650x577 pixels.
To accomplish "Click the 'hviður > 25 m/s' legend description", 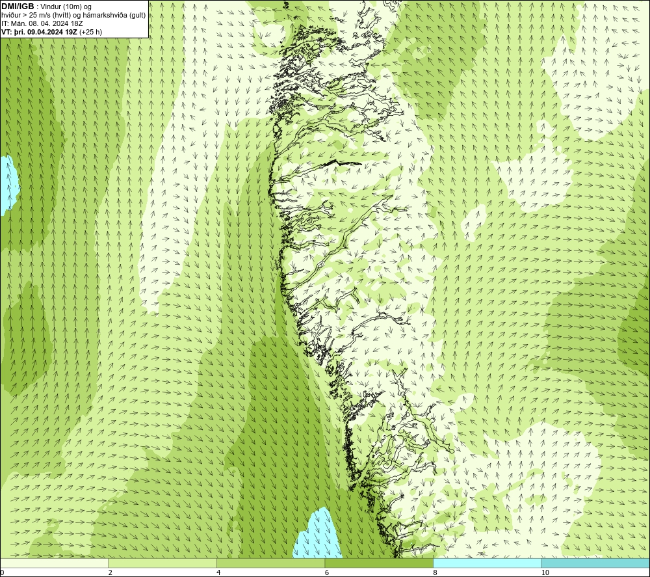I will pos(74,16).
